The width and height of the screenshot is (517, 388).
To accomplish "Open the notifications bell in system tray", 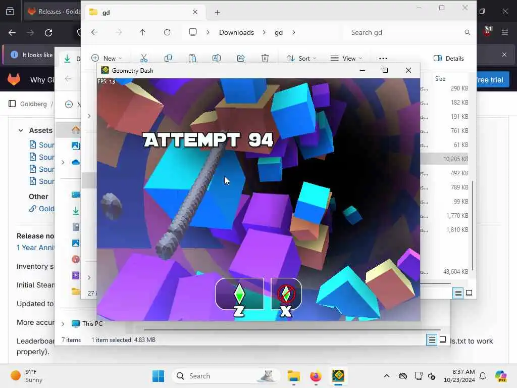I will (483, 376).
